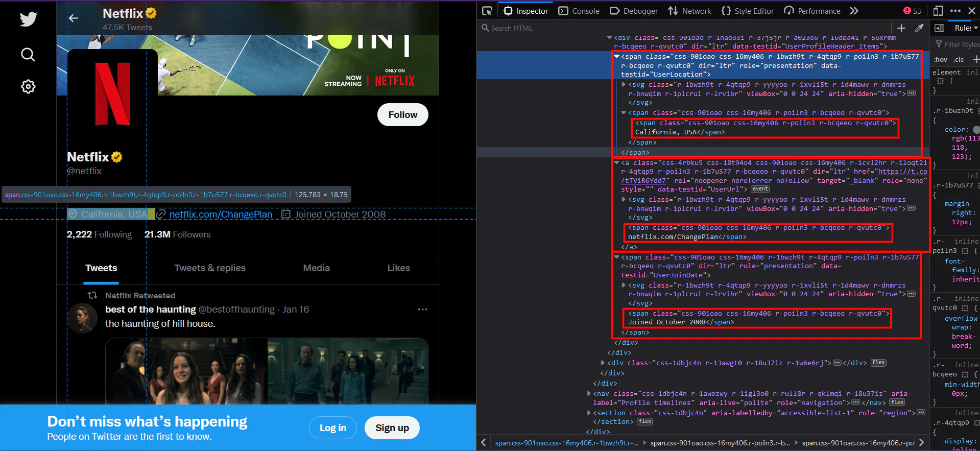Switch to the Media tab

coord(317,268)
